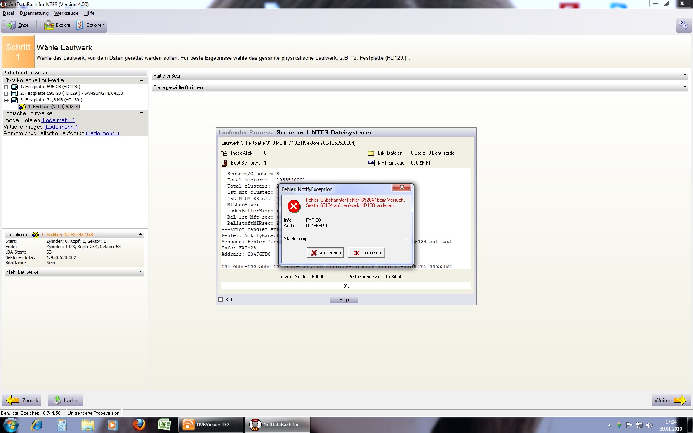The height and width of the screenshot is (433, 693).
Task: Click the red error icon in dialog
Action: coord(294,206)
